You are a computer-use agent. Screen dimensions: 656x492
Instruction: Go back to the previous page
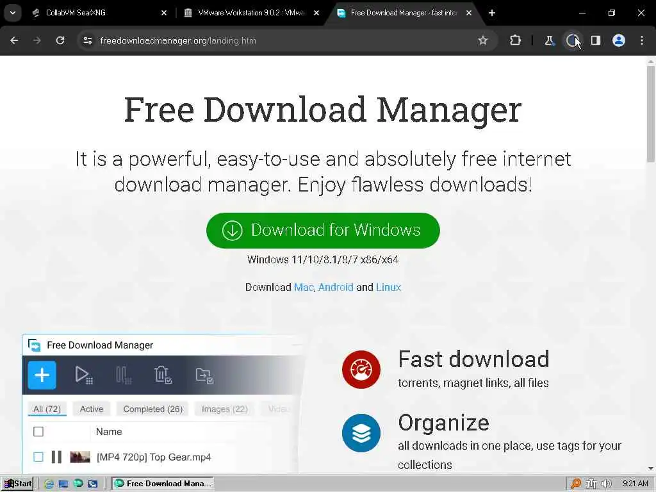tap(14, 40)
